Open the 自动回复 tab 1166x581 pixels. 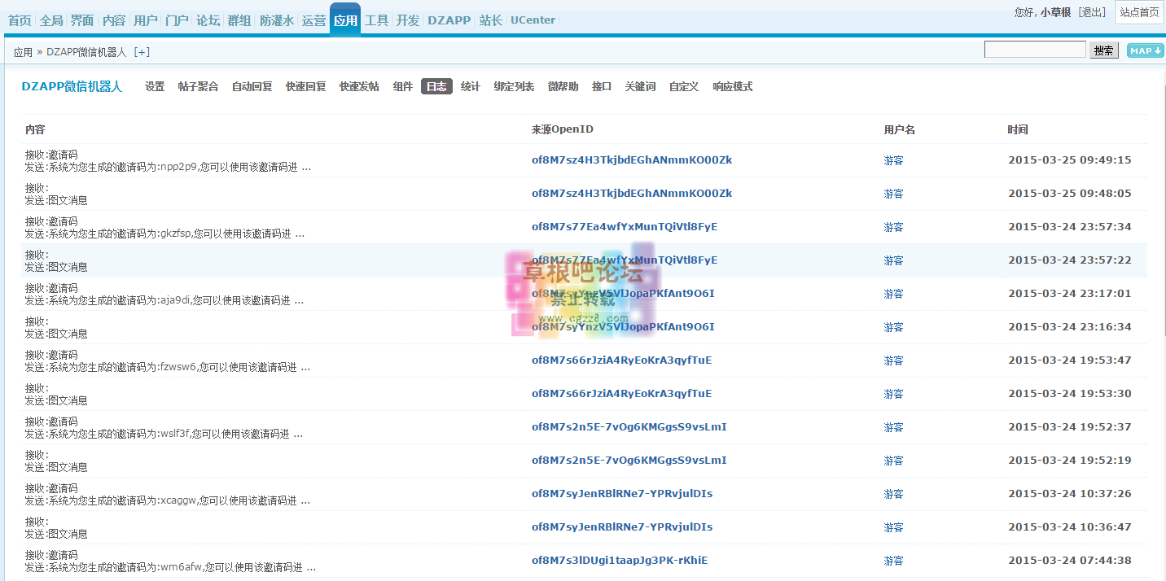(x=252, y=85)
